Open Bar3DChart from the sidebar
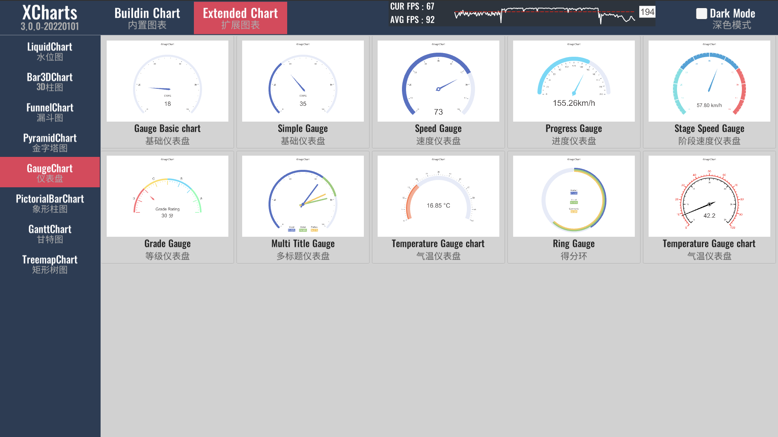Screen dimensions: 778x437 [50, 81]
